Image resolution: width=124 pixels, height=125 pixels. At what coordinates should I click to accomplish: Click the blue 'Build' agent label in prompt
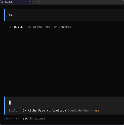(x=13, y=110)
